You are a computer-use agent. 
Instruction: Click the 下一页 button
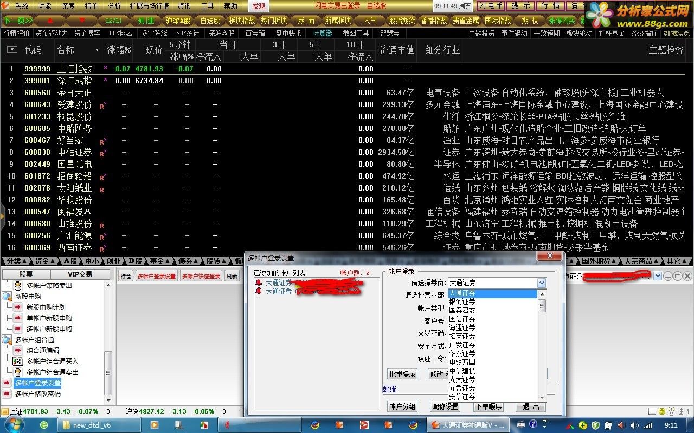tap(18, 21)
